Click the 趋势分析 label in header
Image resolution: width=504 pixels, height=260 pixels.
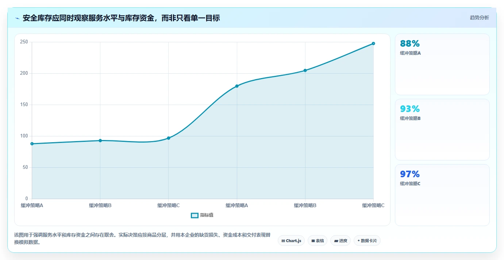480,18
